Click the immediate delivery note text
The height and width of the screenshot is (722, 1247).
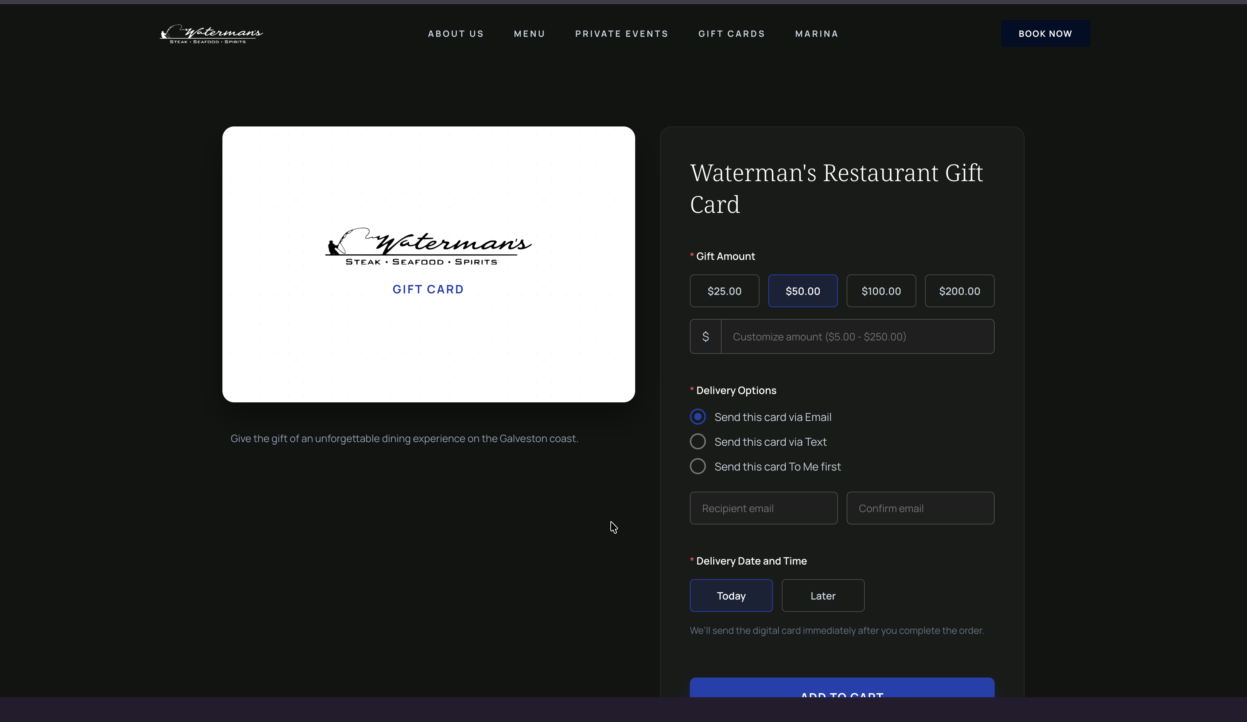coord(837,631)
